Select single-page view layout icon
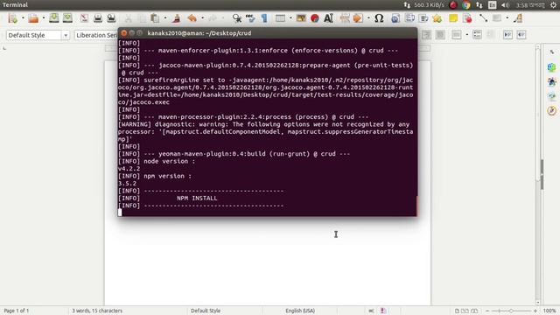The image size is (560, 315). [457, 311]
